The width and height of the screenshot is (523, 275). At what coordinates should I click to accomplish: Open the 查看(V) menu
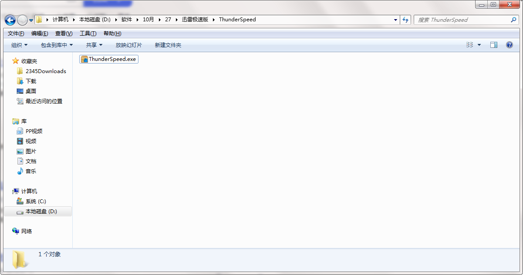click(x=64, y=34)
